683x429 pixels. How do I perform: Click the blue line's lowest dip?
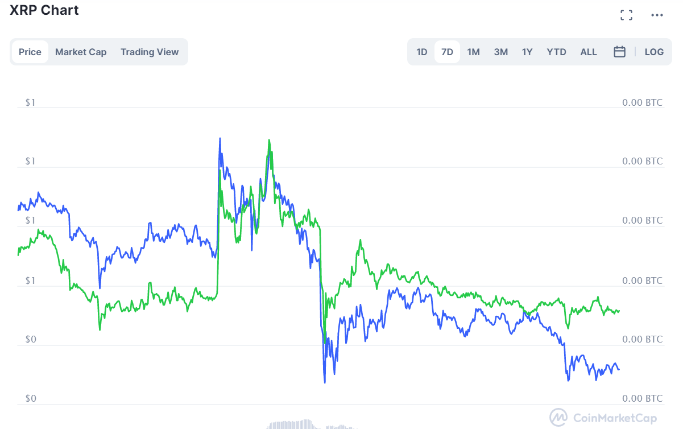pyautogui.click(x=325, y=382)
